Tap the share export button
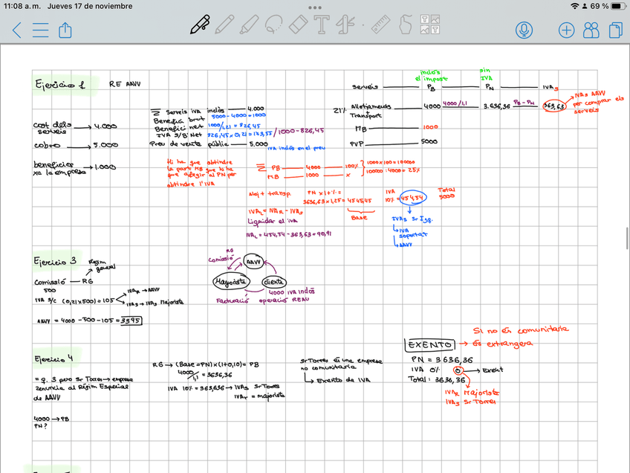 tap(65, 30)
